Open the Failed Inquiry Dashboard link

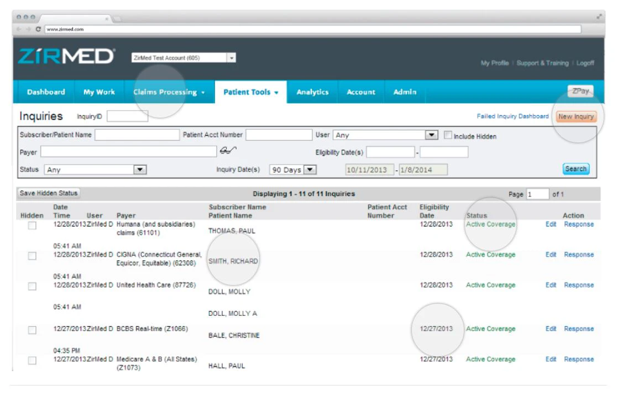pyautogui.click(x=512, y=116)
